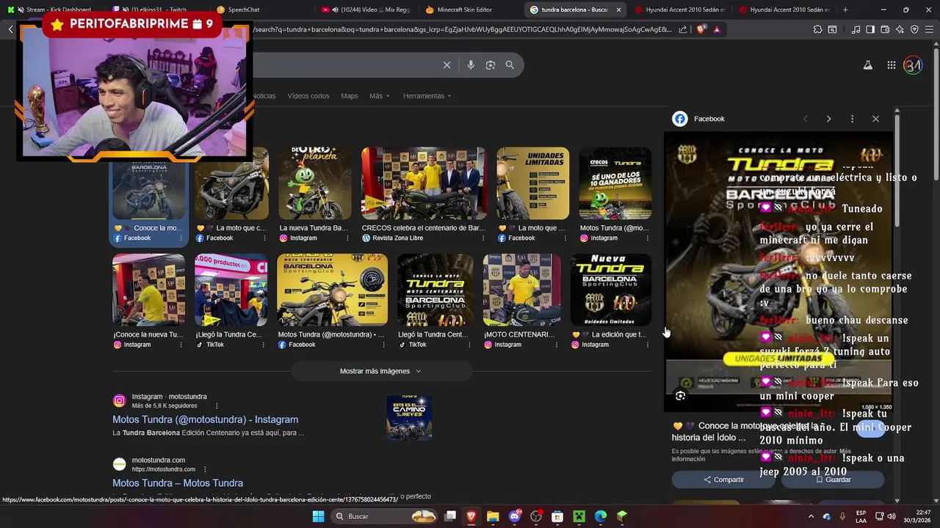Switch to Videos cortos tab

[308, 96]
